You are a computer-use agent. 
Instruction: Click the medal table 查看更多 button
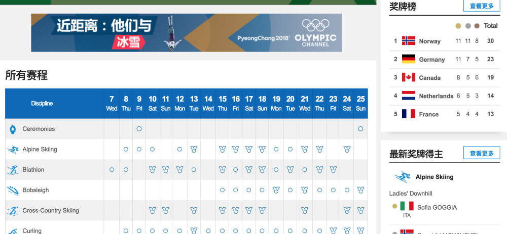coord(481,6)
